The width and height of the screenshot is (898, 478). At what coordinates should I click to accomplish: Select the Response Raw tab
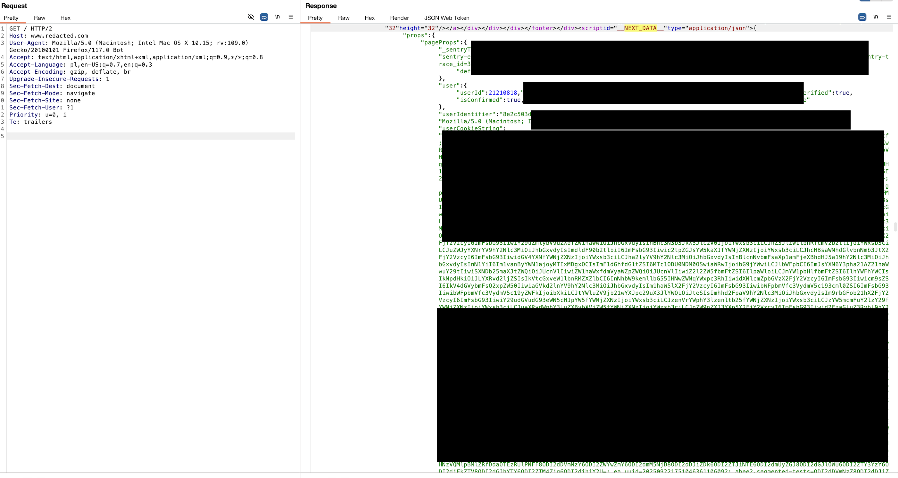pyautogui.click(x=344, y=18)
